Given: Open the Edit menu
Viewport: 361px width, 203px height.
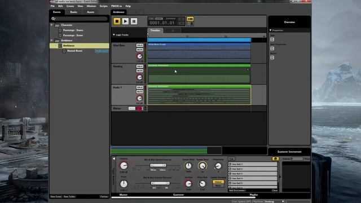Looking at the screenshot, I should (x=60, y=6).
